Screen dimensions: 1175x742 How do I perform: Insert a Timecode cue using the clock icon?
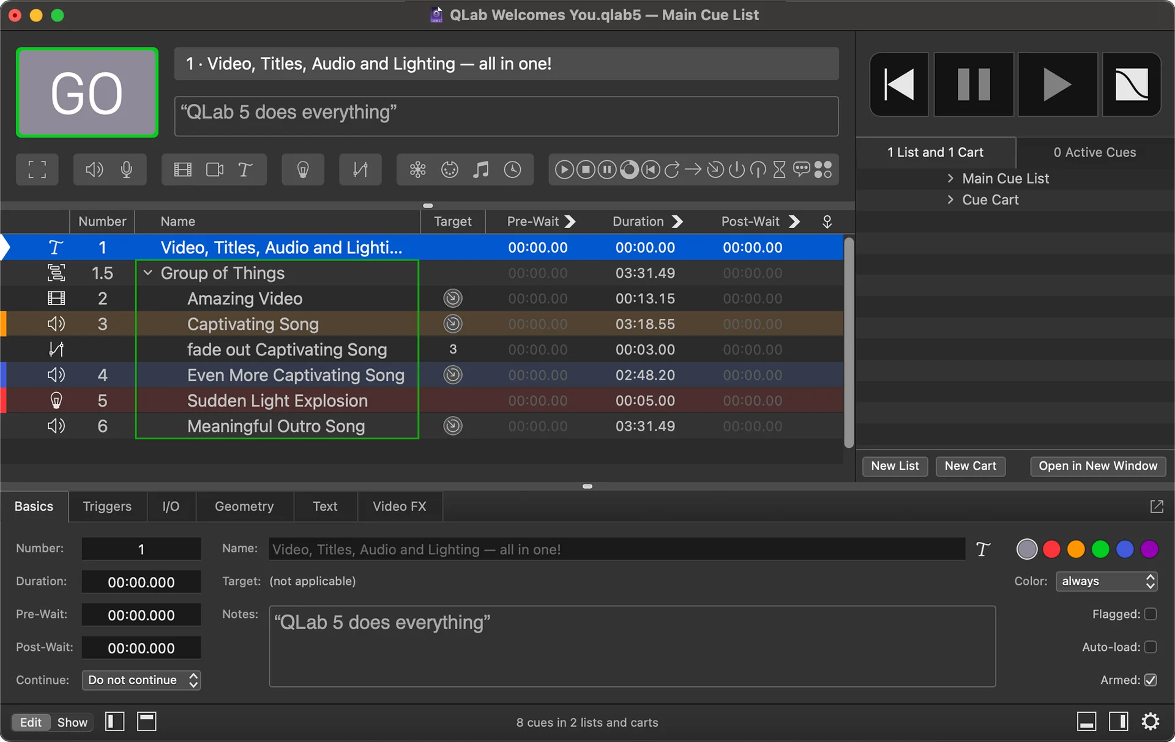pyautogui.click(x=513, y=169)
